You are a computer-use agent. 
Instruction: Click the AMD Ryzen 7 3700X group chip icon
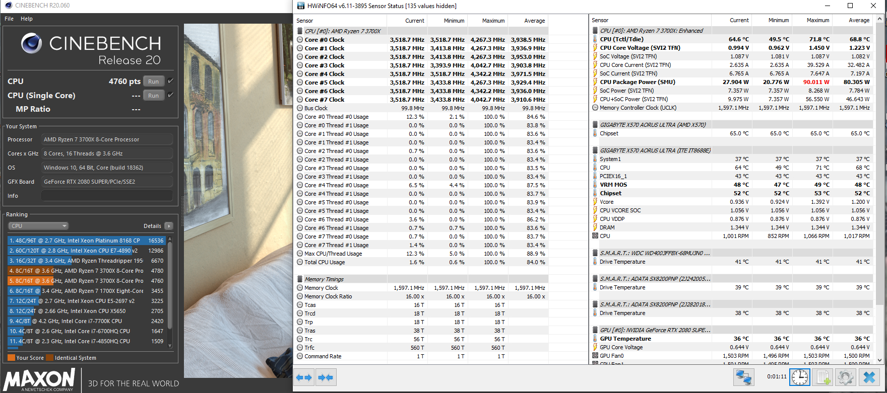[300, 31]
